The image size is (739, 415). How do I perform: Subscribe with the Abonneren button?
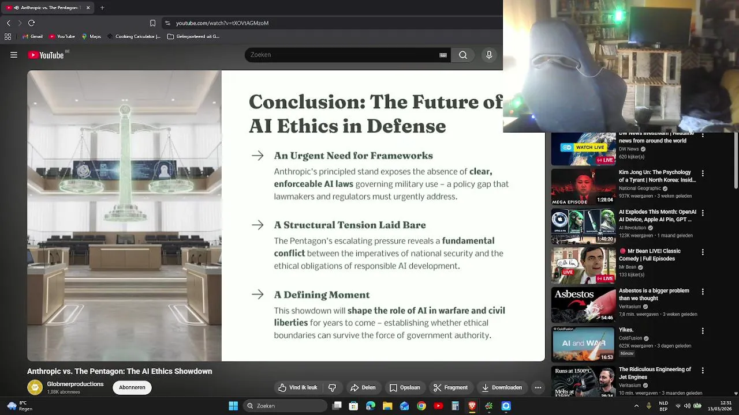tap(132, 387)
